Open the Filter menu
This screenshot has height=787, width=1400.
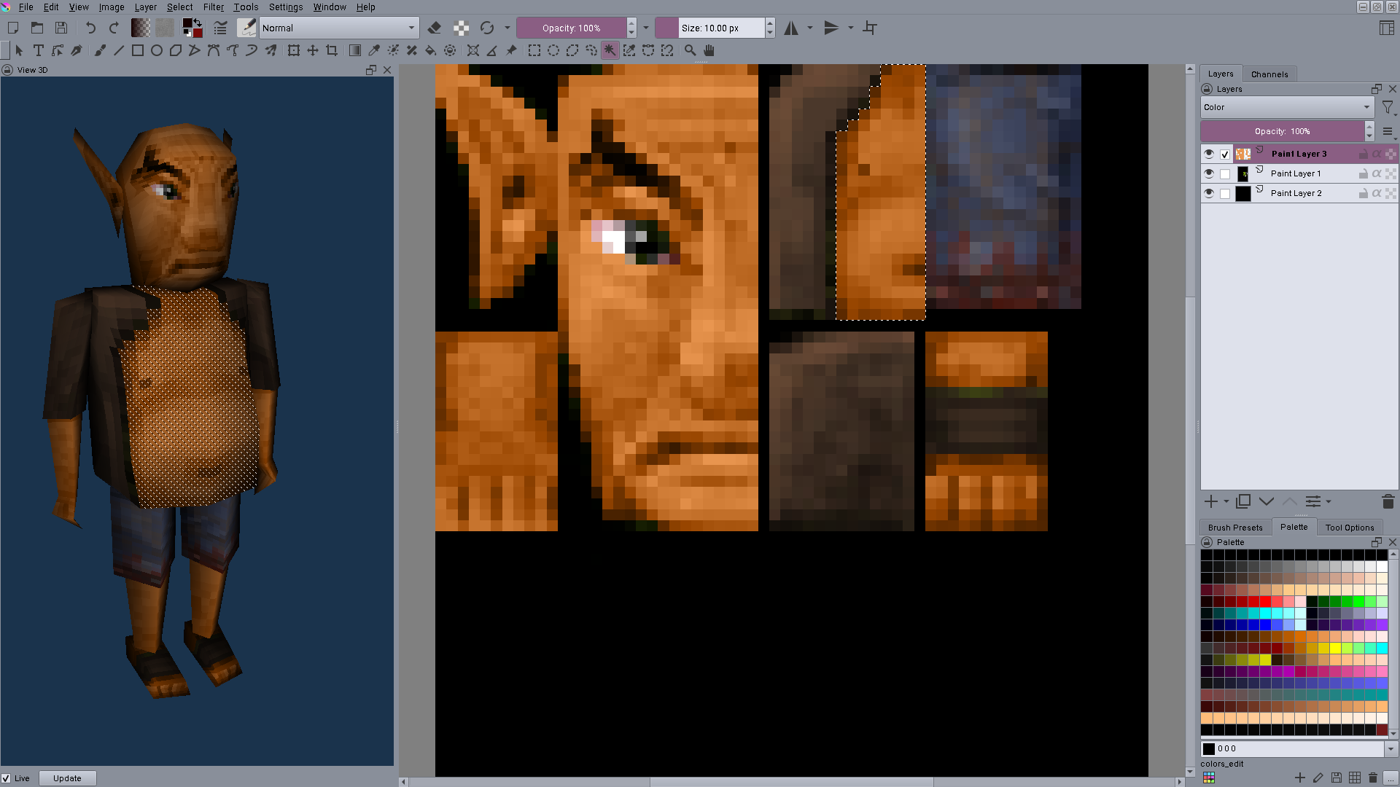coord(214,7)
